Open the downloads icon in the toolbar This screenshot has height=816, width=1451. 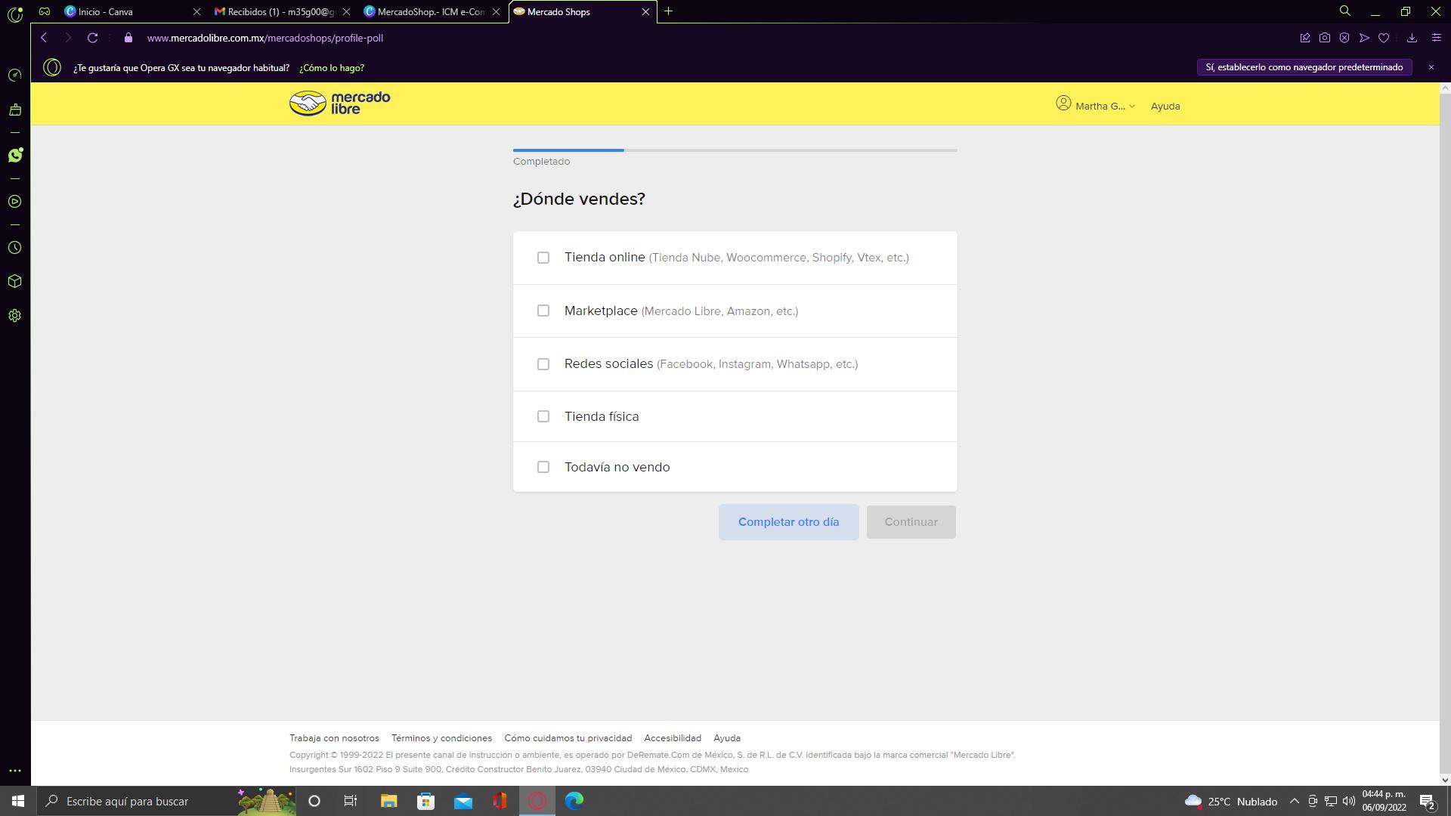pyautogui.click(x=1412, y=38)
